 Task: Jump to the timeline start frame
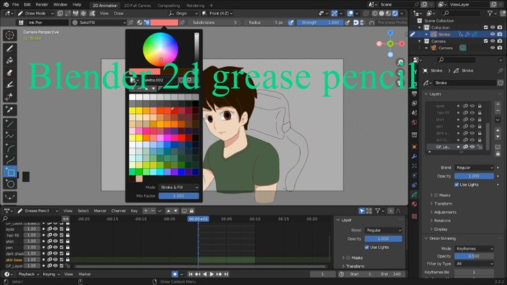[x=190, y=274]
